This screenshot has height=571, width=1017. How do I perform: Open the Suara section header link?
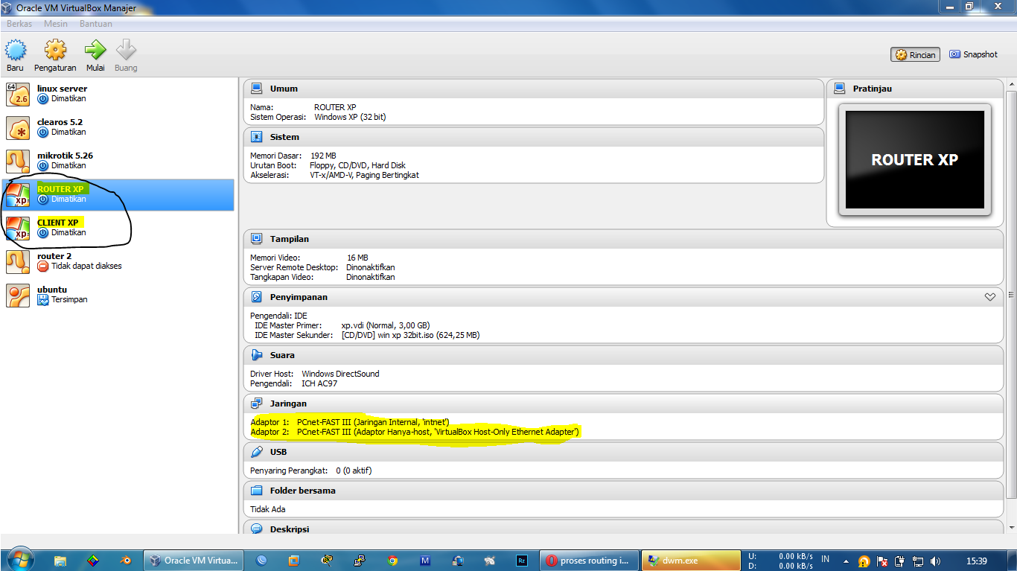coord(282,355)
